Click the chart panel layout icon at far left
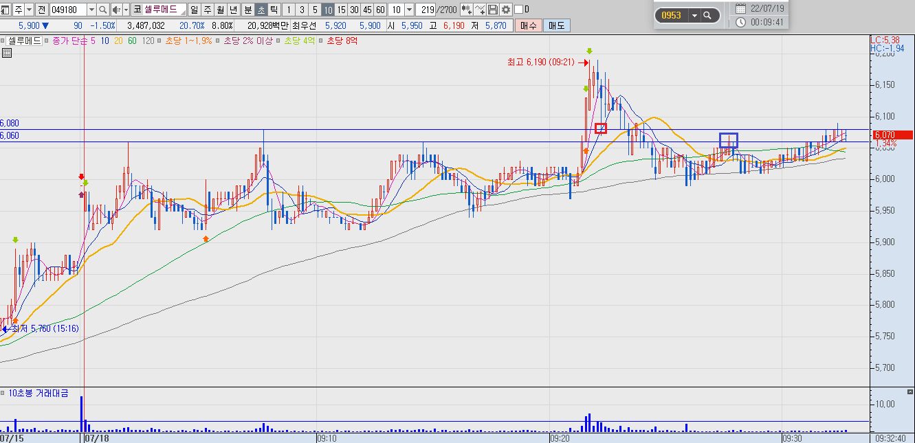 tap(6, 10)
